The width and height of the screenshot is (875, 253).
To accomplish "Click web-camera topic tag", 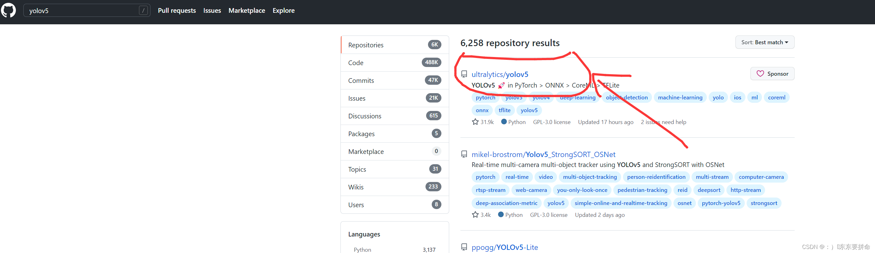I will 531,190.
